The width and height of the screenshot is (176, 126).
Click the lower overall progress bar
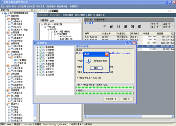click(x=105, y=93)
